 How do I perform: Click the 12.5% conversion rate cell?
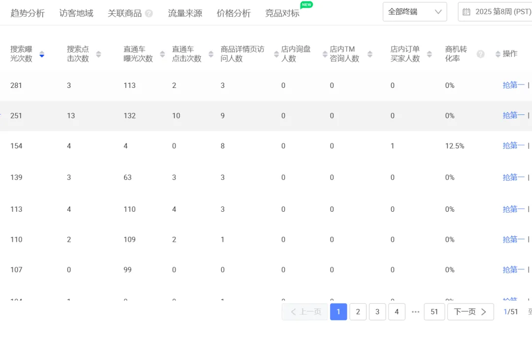pos(455,146)
